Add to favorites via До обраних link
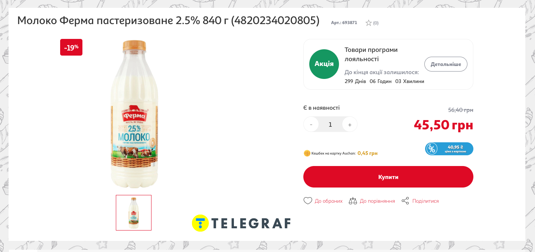535x252 pixels. click(329, 201)
